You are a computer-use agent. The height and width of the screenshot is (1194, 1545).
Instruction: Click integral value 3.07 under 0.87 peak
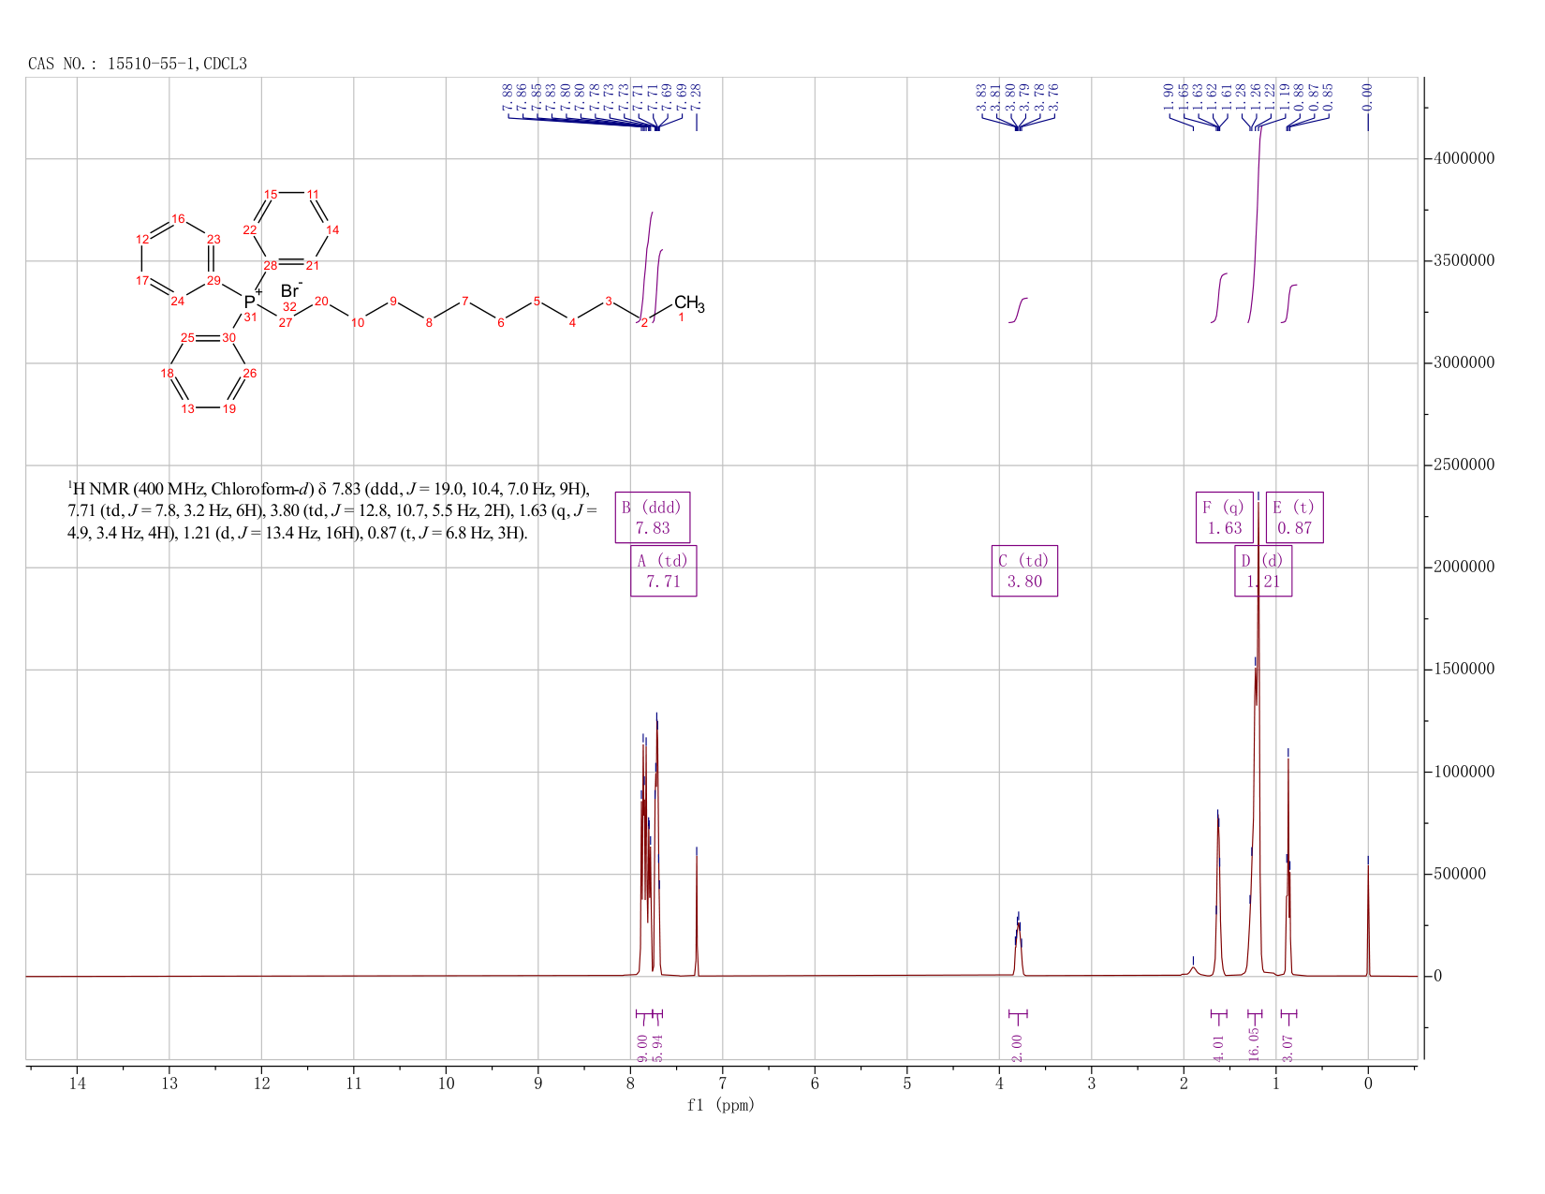1288,1047
